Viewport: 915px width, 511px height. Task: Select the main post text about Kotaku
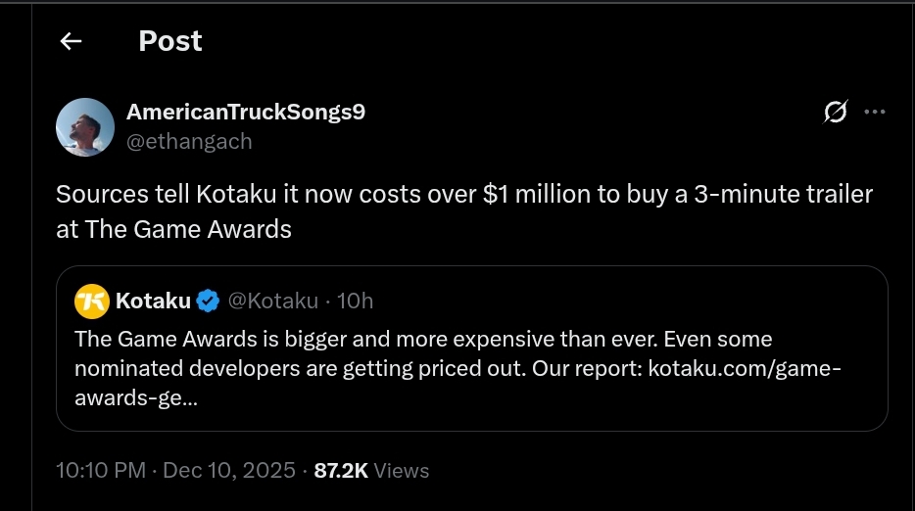click(x=464, y=211)
